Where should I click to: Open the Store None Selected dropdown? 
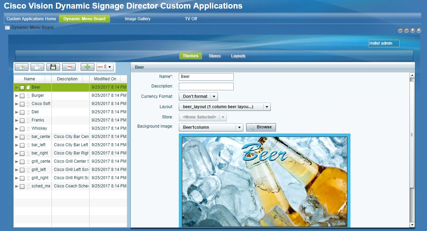pyautogui.click(x=203, y=117)
